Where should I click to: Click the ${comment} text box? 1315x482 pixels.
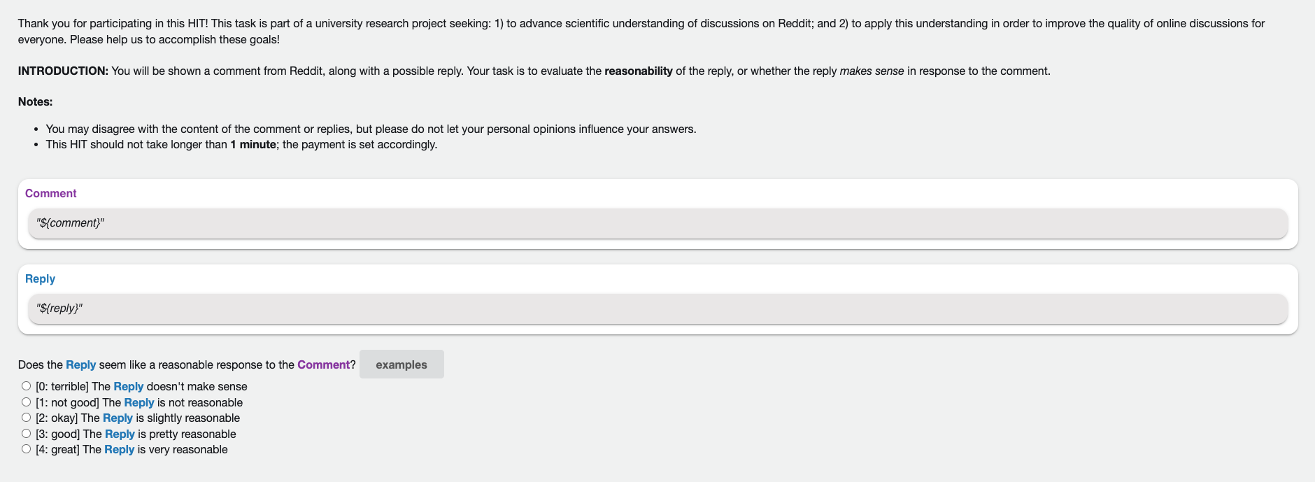pos(657,223)
